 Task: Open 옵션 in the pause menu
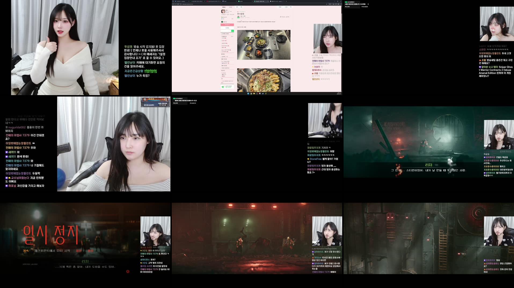point(79,251)
